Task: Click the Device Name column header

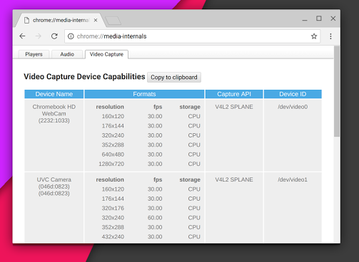Action: click(54, 94)
